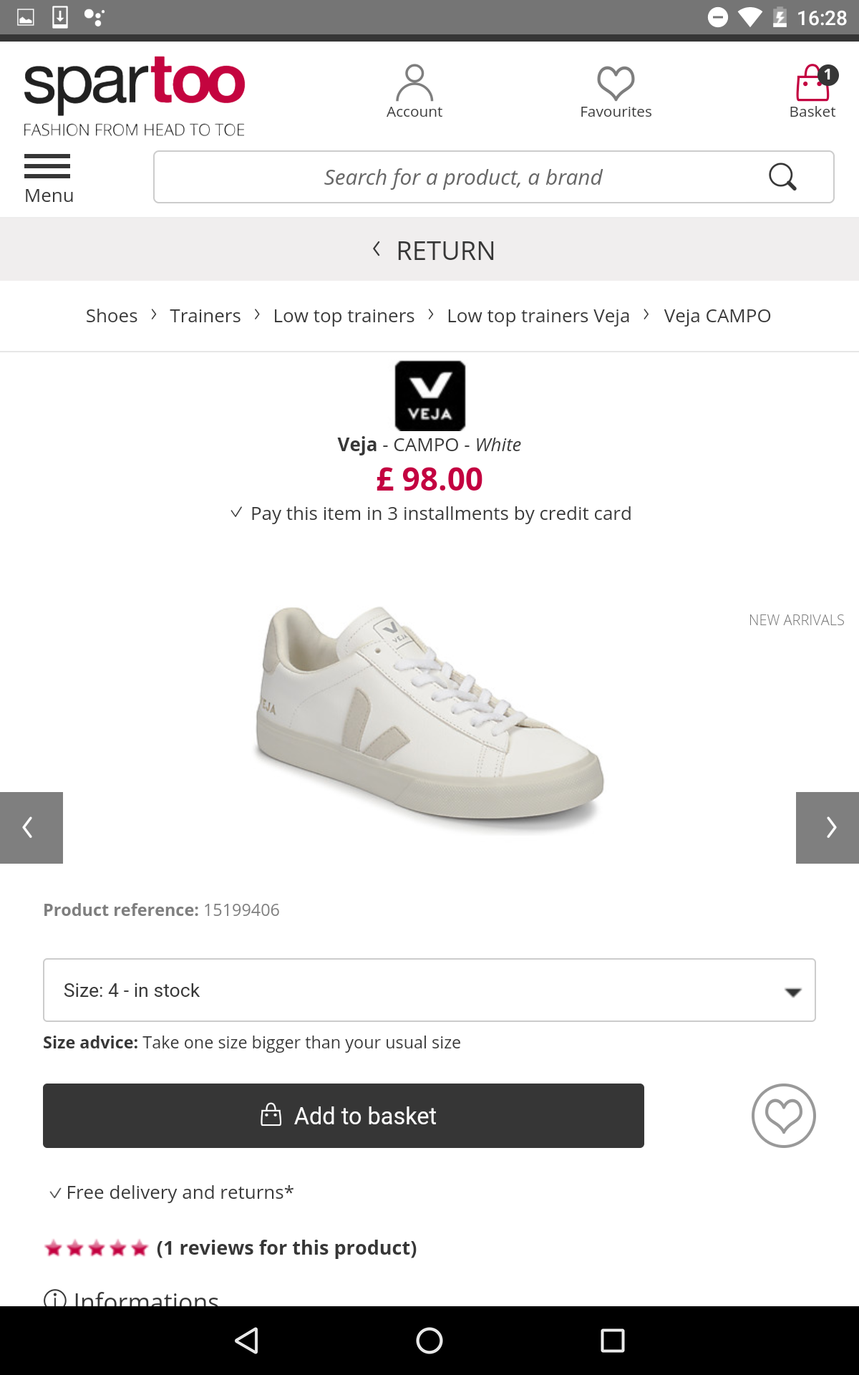Open the Account icon
The height and width of the screenshot is (1375, 859).
(x=414, y=84)
